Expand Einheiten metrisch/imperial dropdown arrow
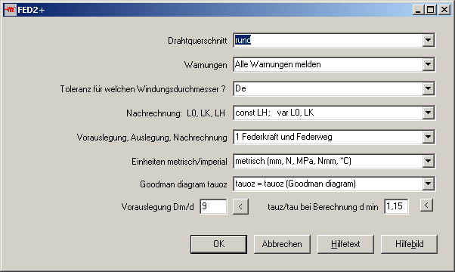This screenshot has width=455, height=272. tap(429, 161)
